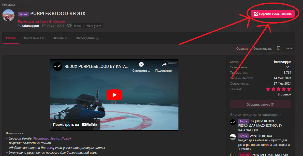Click the bookmark icon
303x156 pixels.
(278, 49)
